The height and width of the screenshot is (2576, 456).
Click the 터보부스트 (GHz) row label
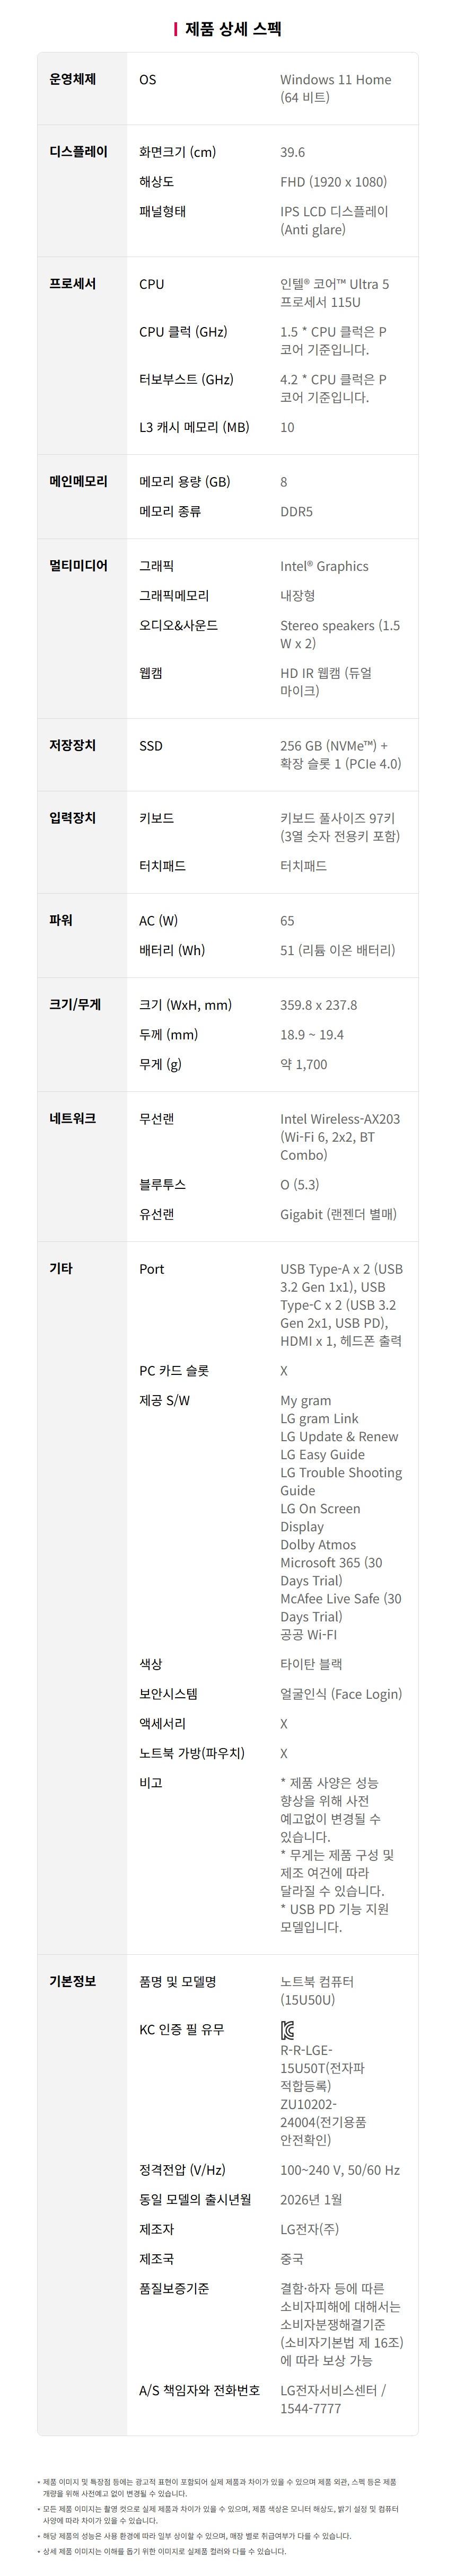pos(186,380)
